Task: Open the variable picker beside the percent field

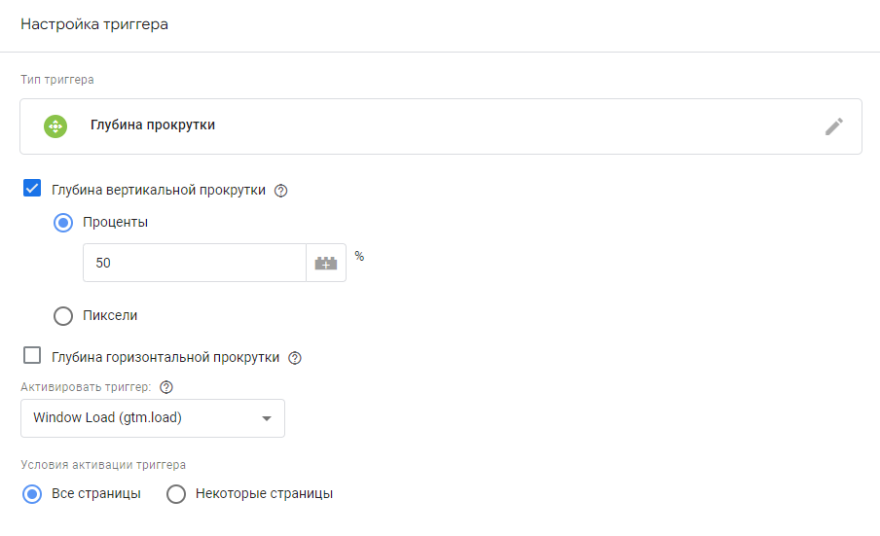Action: [x=326, y=263]
